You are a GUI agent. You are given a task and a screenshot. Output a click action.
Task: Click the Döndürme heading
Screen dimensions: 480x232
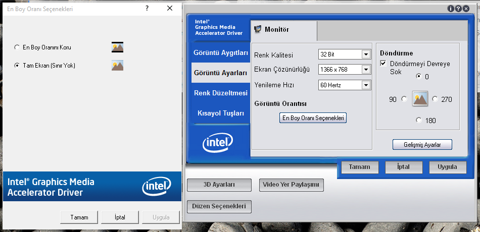(397, 53)
